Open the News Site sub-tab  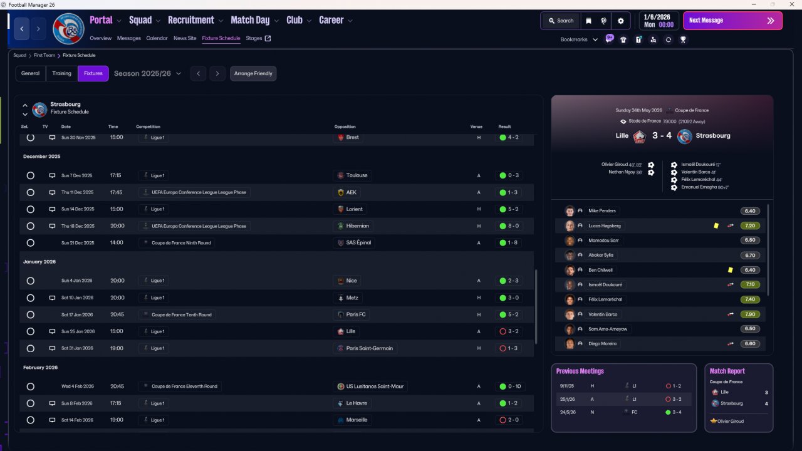coord(185,38)
